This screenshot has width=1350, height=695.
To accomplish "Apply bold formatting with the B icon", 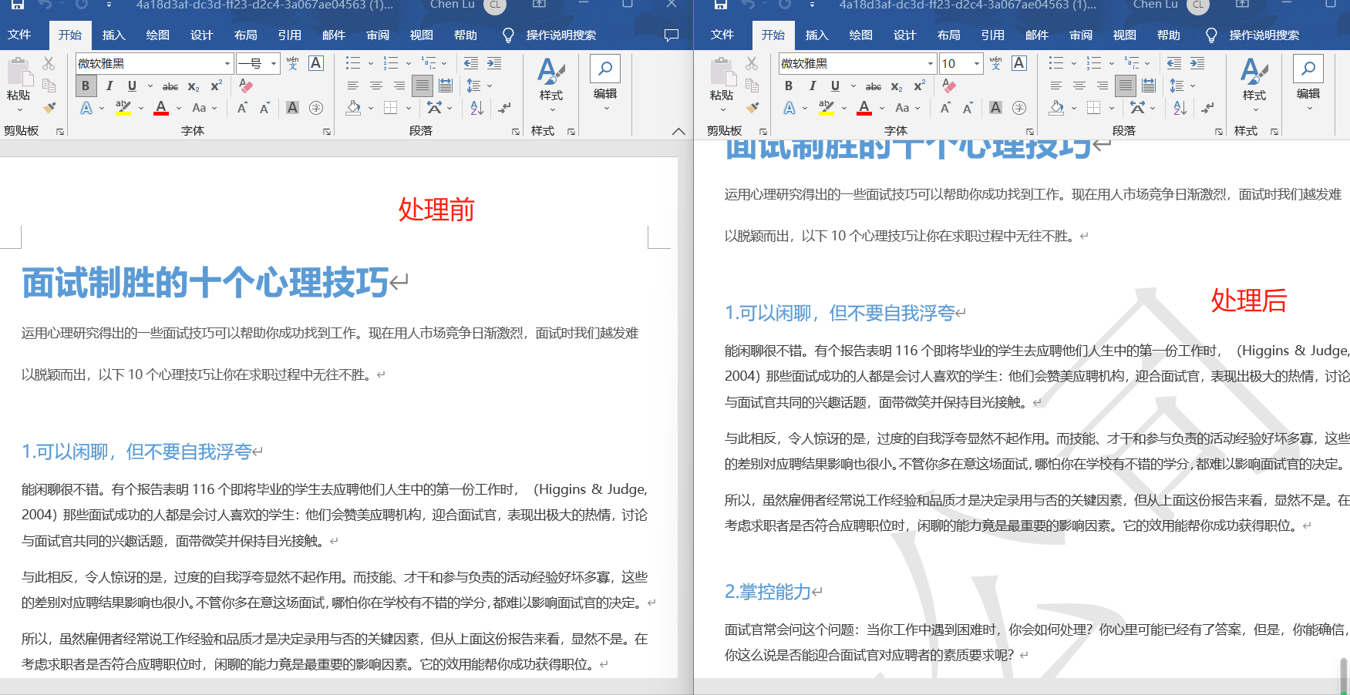I will click(85, 86).
